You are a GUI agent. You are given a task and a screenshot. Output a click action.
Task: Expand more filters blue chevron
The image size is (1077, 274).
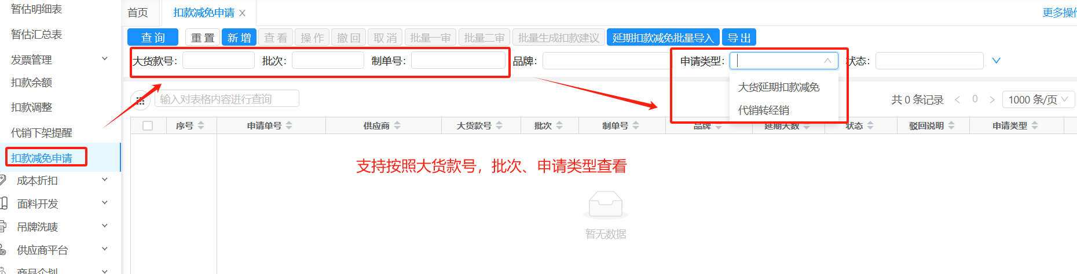point(996,61)
